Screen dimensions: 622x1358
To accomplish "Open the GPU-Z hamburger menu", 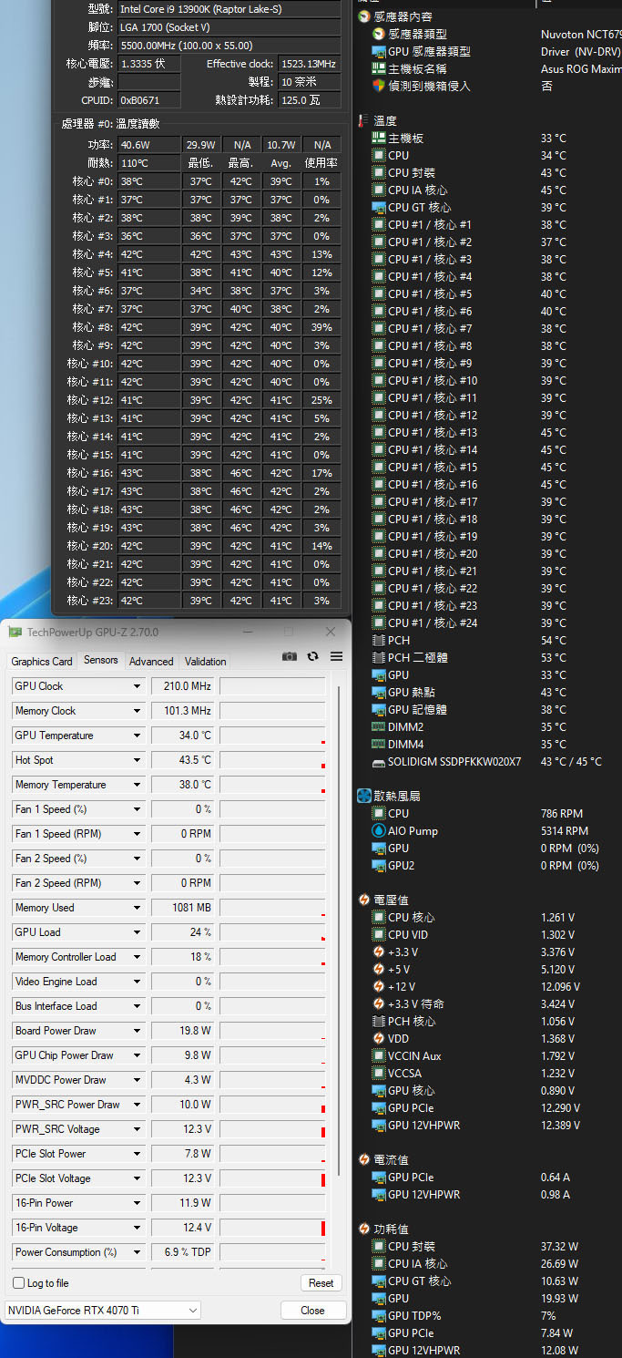I will [x=336, y=656].
